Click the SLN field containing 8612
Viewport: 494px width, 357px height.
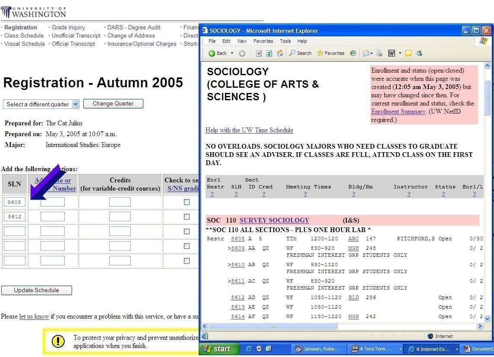click(15, 217)
